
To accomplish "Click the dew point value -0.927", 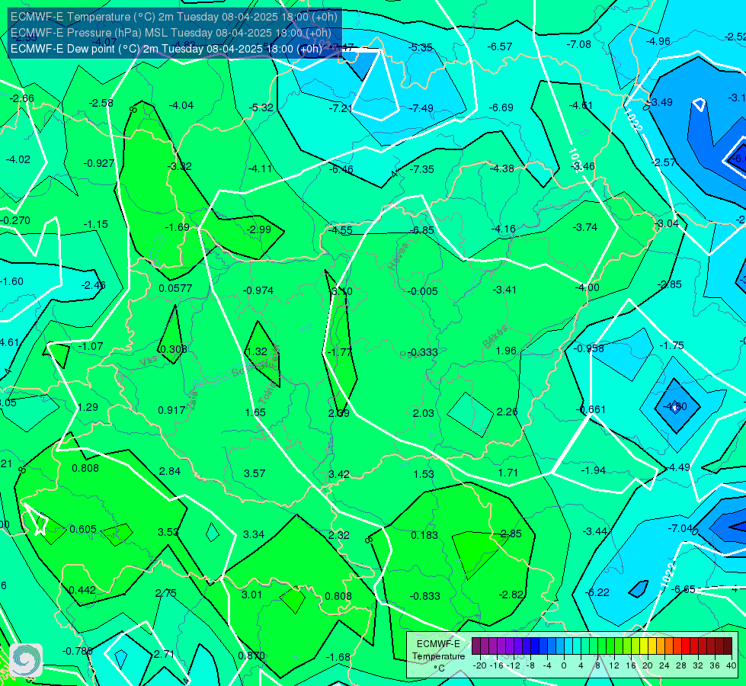I will 99,163.
